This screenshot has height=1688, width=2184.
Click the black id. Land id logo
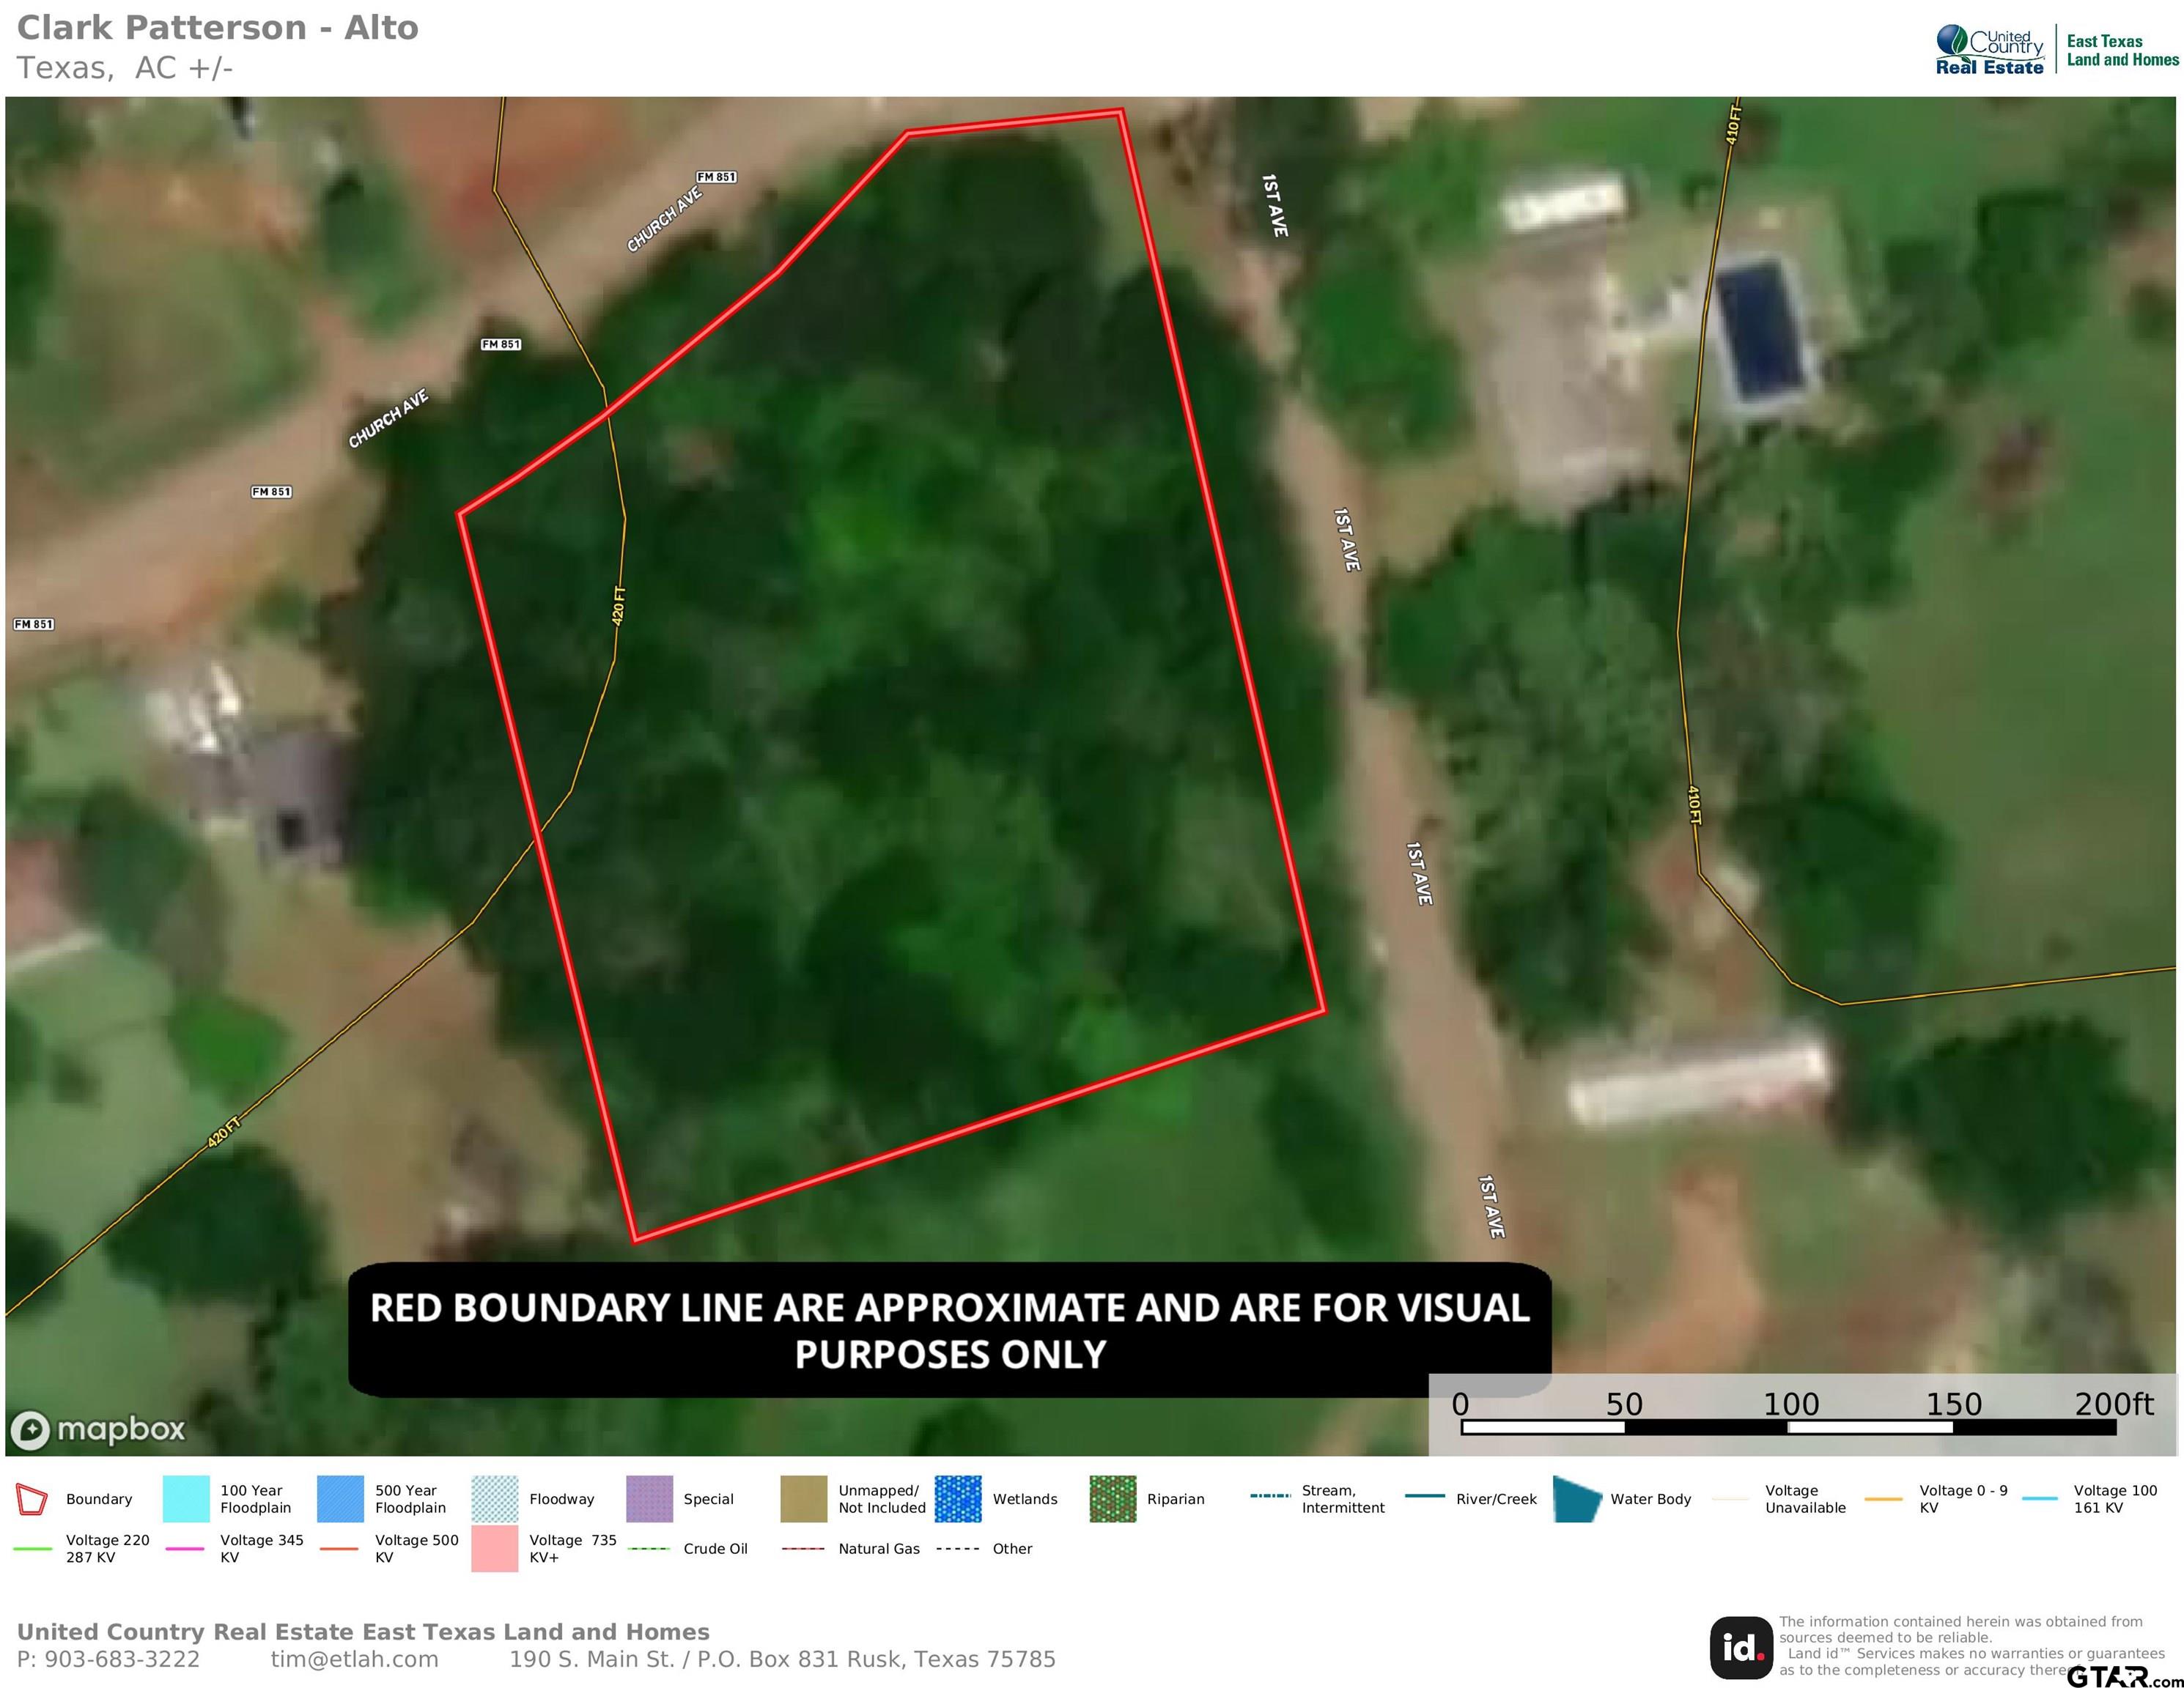point(1742,1648)
